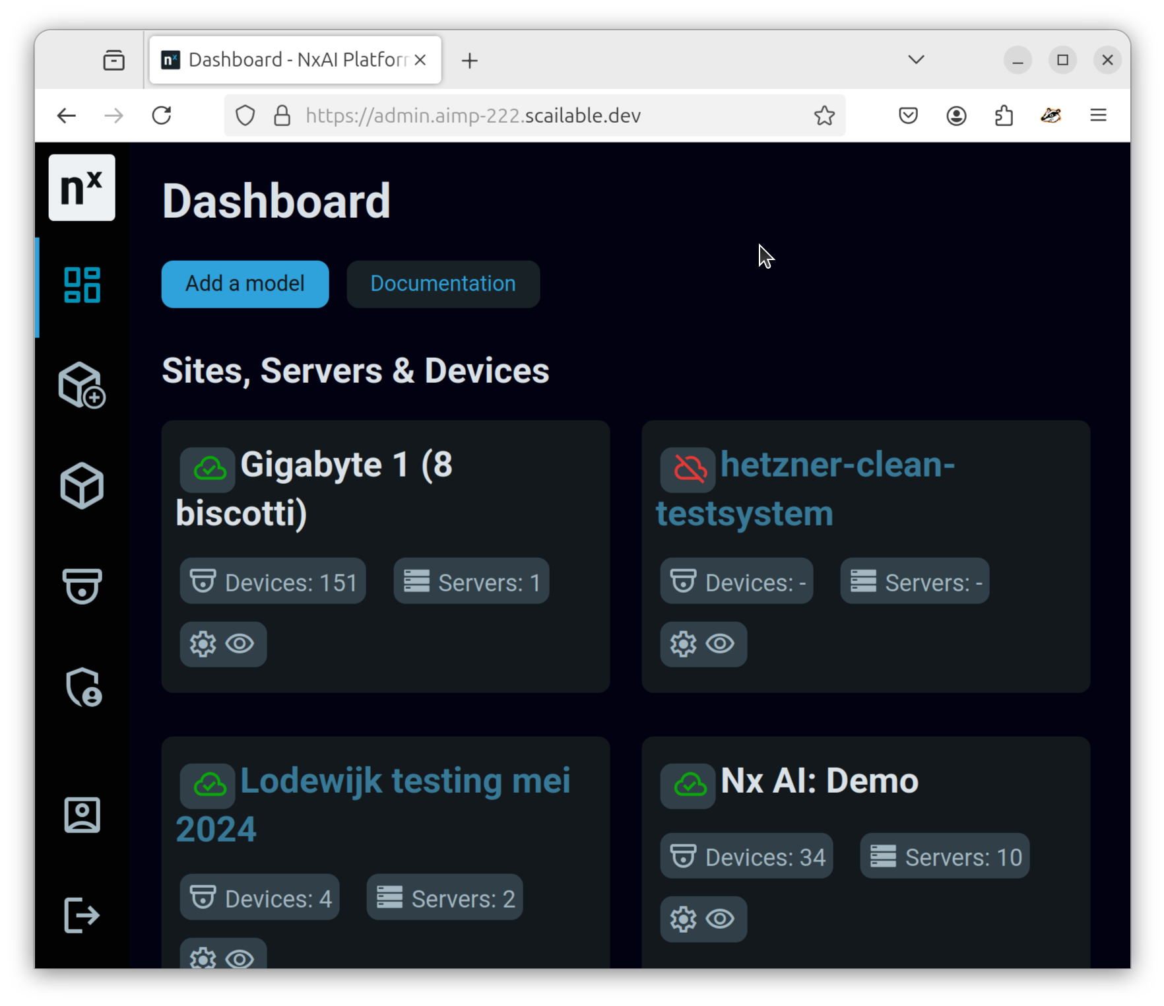This screenshot has width=1164, height=1006.
Task: Open the models cube icon in sidebar
Action: (x=82, y=486)
